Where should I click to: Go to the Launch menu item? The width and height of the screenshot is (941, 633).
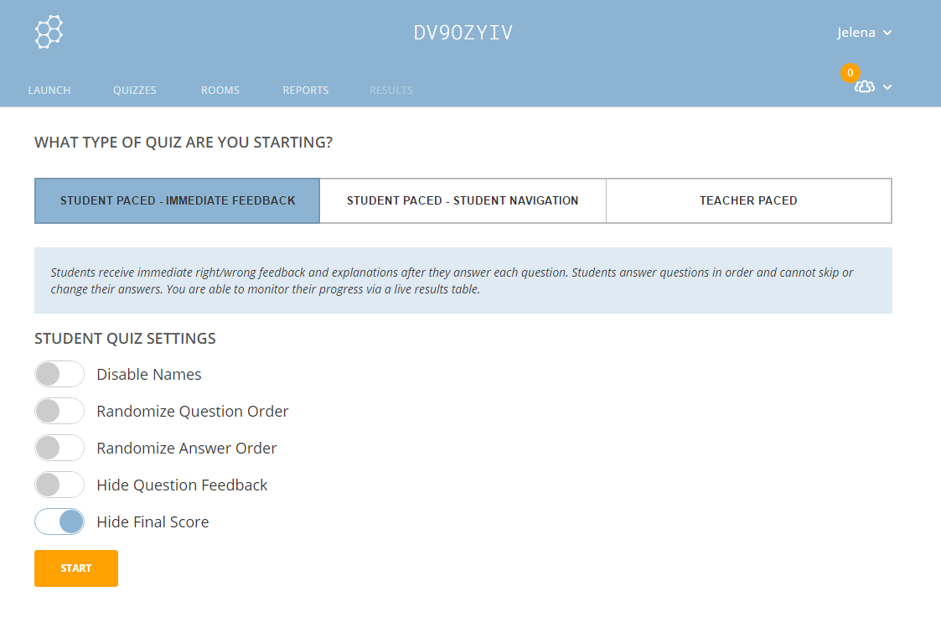[x=49, y=91]
